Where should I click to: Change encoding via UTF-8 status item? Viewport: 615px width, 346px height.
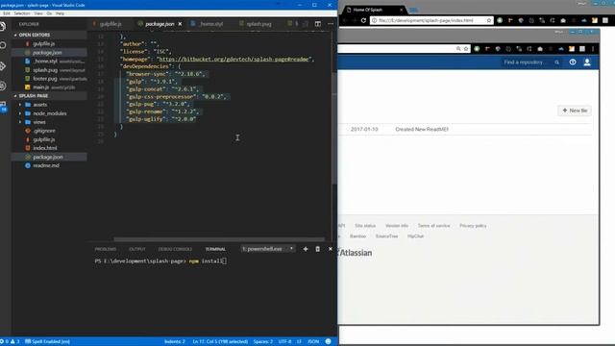[284, 341]
